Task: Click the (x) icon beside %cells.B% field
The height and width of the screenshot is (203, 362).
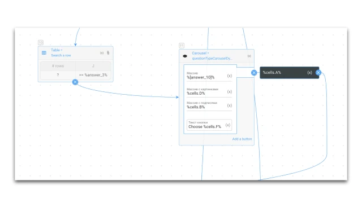Action: 230,105
